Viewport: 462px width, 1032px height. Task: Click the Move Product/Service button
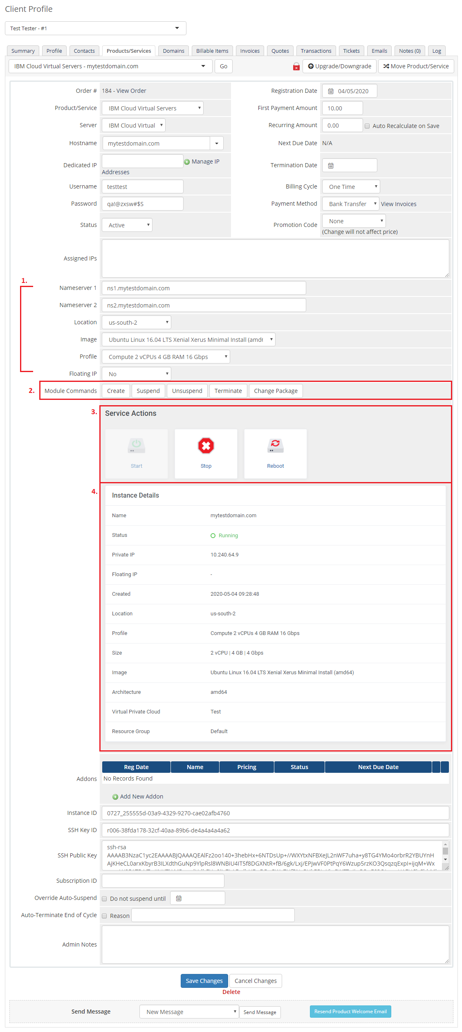click(416, 66)
